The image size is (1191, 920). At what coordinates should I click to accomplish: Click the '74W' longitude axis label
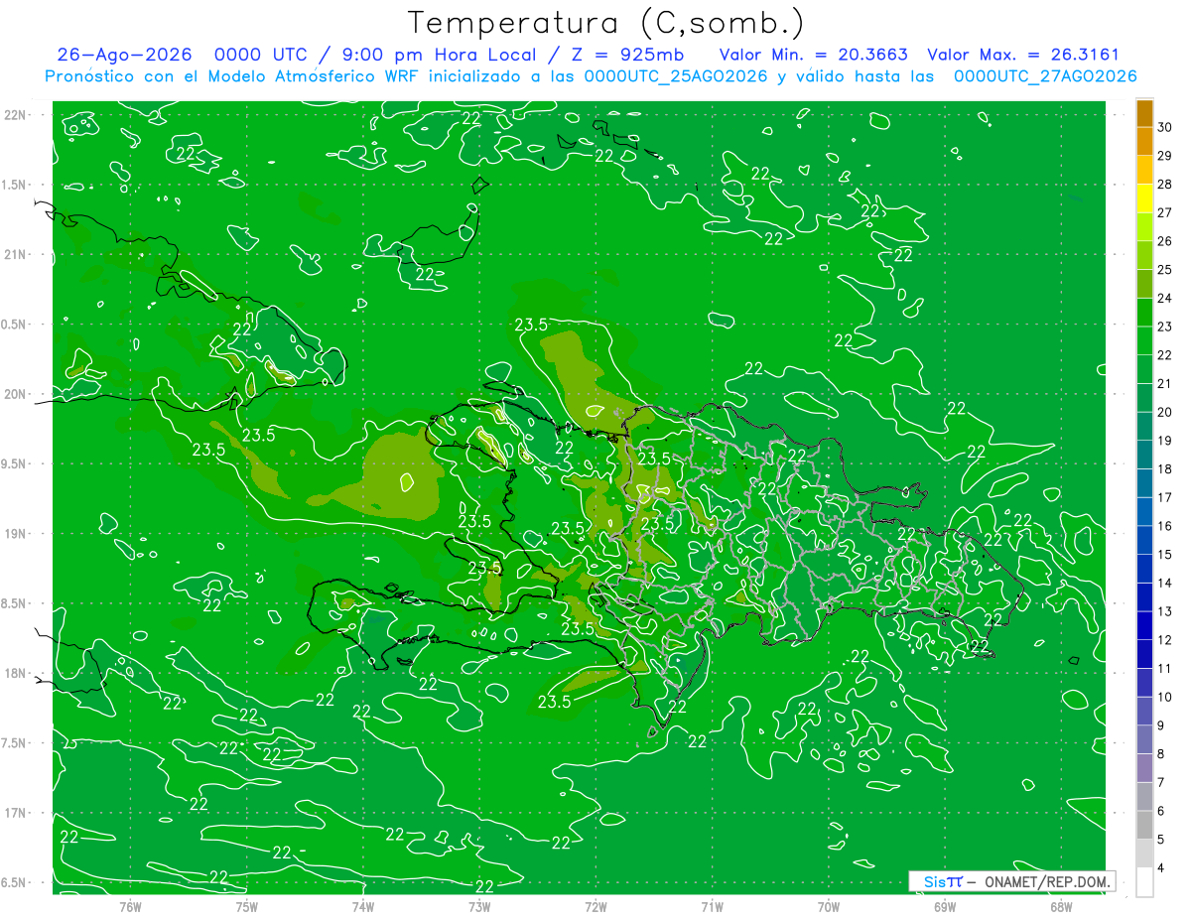pos(363,907)
